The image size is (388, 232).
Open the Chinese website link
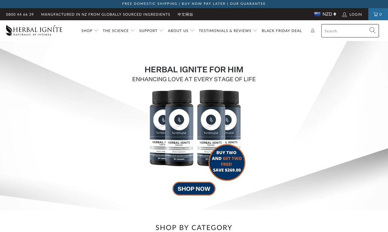(185, 15)
